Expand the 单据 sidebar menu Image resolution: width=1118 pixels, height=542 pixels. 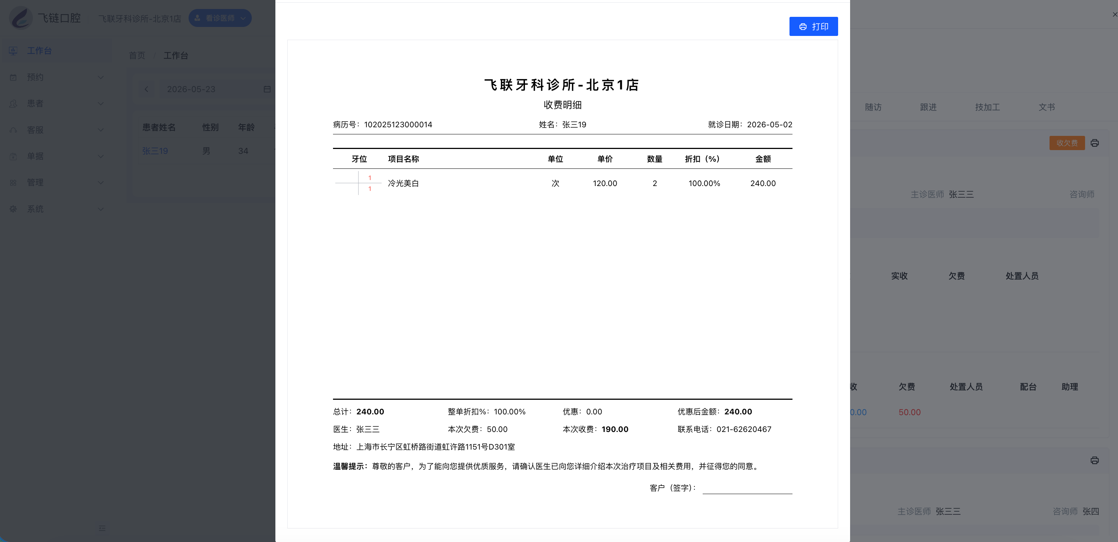click(x=56, y=156)
